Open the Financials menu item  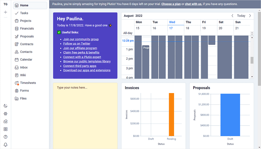coord(30,28)
